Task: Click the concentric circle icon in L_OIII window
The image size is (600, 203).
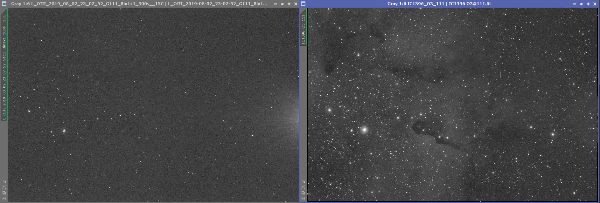Action: [4, 199]
